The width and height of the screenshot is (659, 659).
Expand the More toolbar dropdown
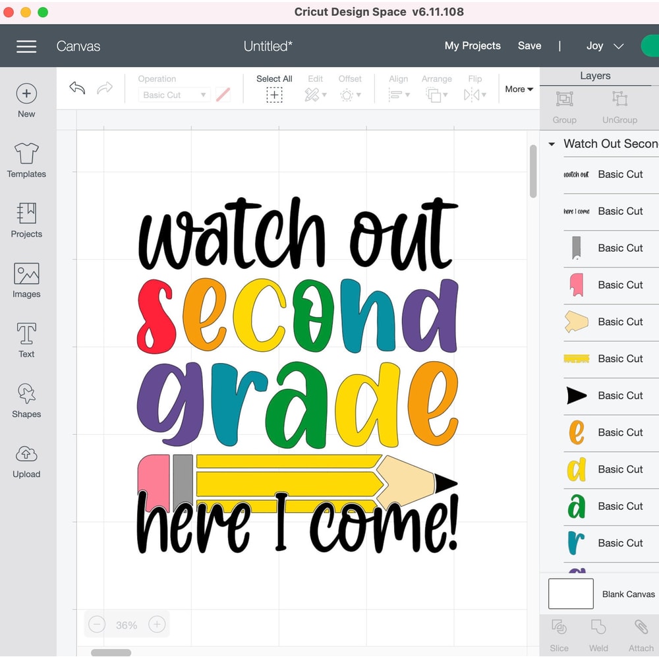click(519, 89)
